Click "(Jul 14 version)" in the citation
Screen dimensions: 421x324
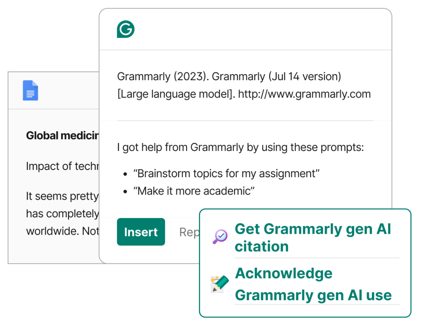[x=304, y=76]
